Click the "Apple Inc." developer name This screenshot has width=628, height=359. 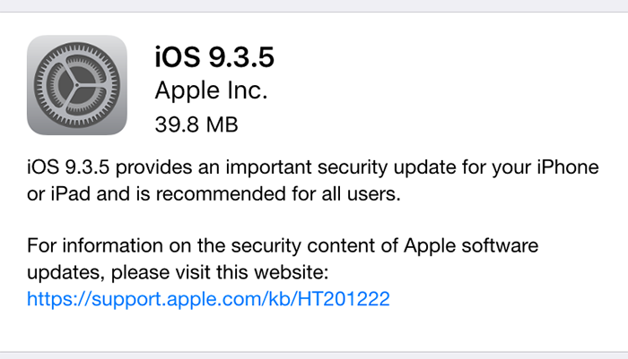pyautogui.click(x=211, y=90)
